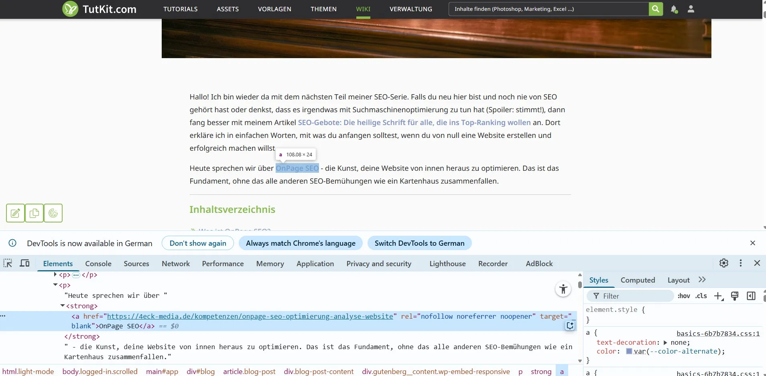Open basics-6b7b7834.css:1 source link
This screenshot has height=376, width=766.
718,333
